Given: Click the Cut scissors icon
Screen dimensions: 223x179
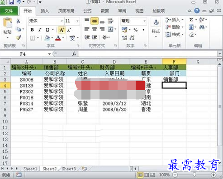Looking at the screenshot, I should point(18,21).
